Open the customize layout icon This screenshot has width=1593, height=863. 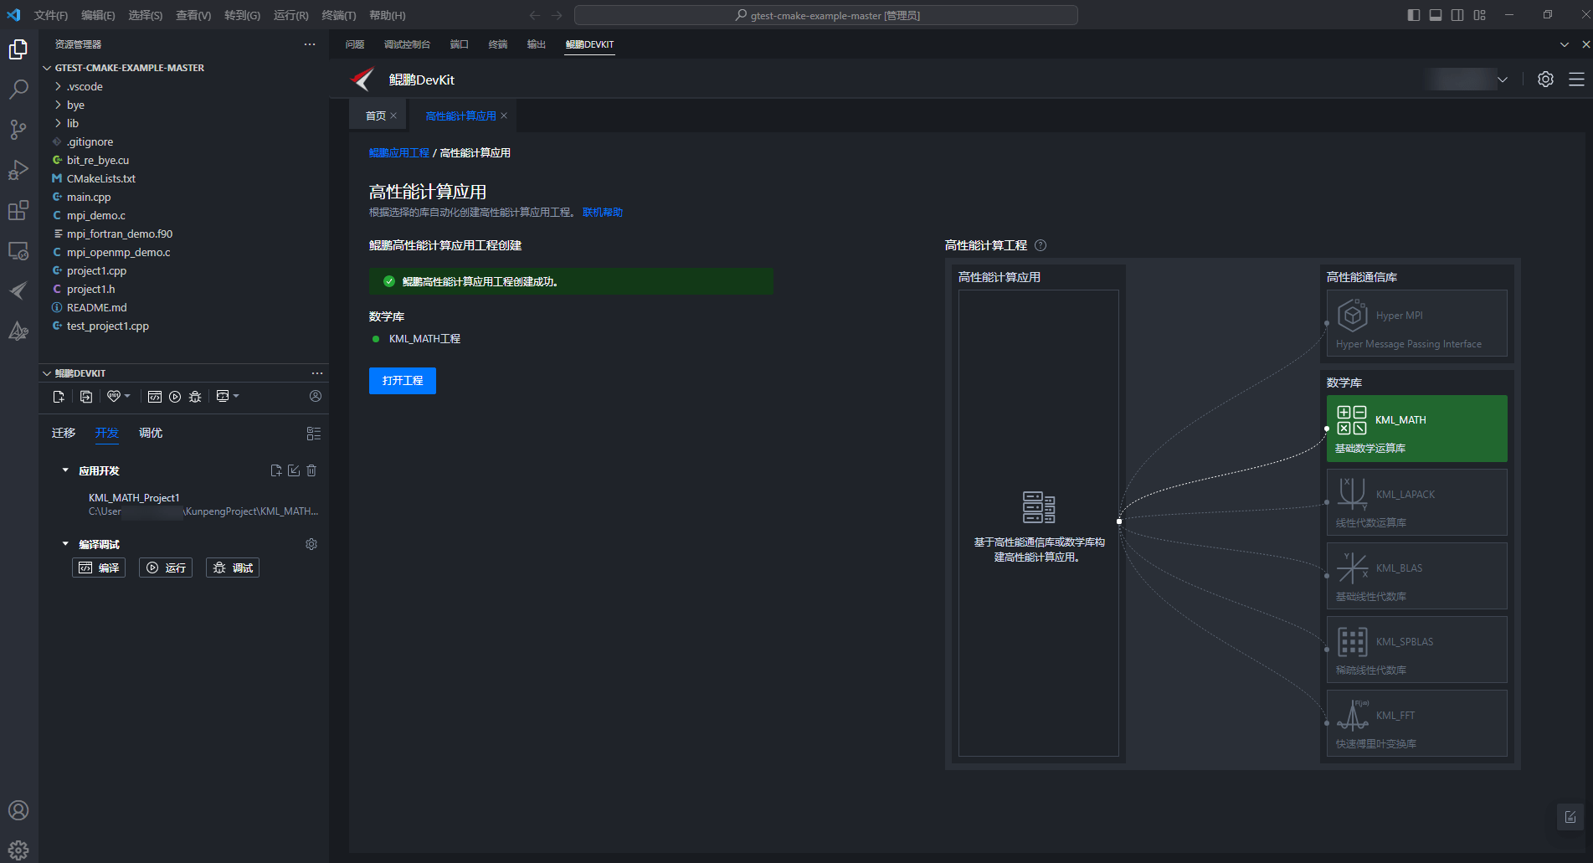[1480, 15]
